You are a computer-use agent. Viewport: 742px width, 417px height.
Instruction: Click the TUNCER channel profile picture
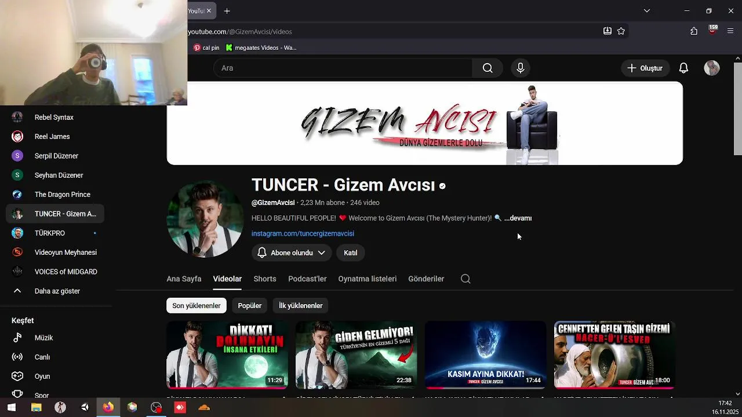205,220
